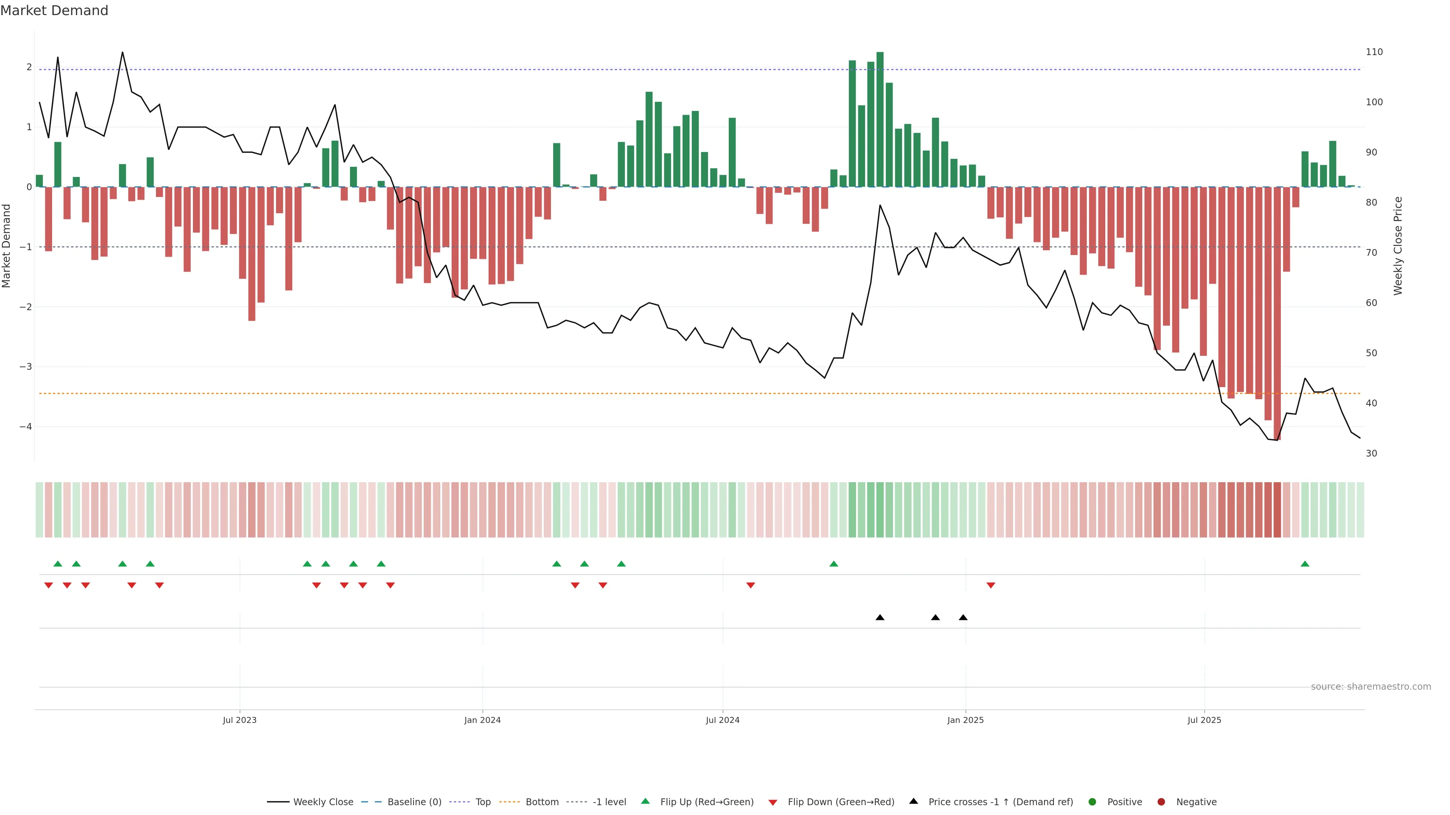The width and height of the screenshot is (1450, 815).
Task: Click the Positive green dot legend icon
Action: click(x=1092, y=802)
